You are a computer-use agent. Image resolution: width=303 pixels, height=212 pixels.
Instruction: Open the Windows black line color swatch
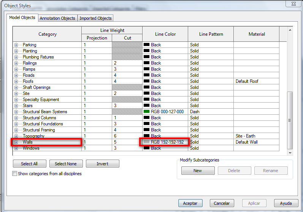click(146, 148)
